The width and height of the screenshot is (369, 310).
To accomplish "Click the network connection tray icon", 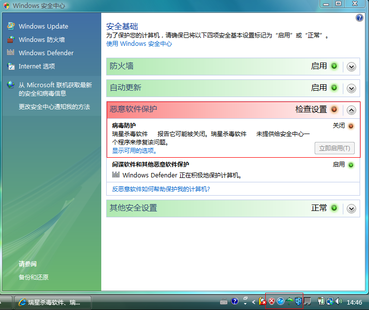I will click(330, 301).
